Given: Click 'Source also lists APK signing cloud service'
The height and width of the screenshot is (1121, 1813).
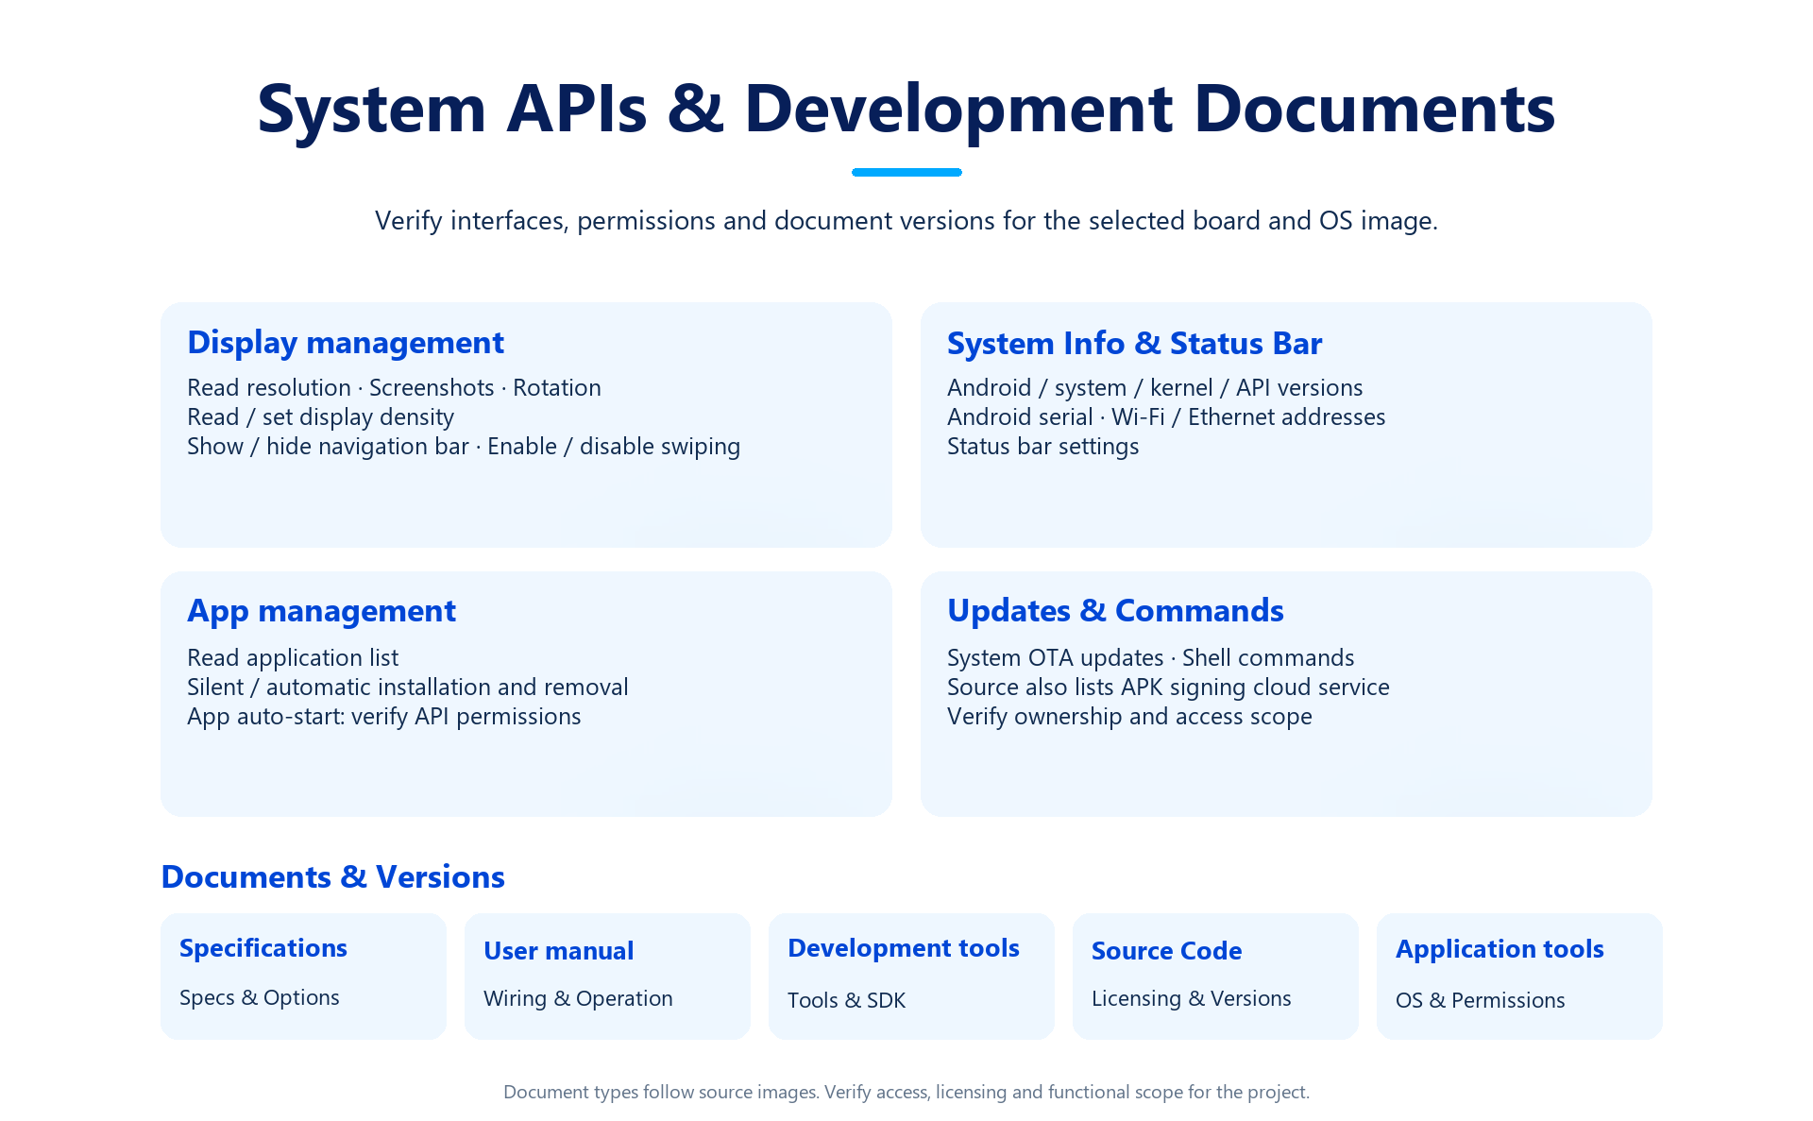Looking at the screenshot, I should [x=1168, y=688].
